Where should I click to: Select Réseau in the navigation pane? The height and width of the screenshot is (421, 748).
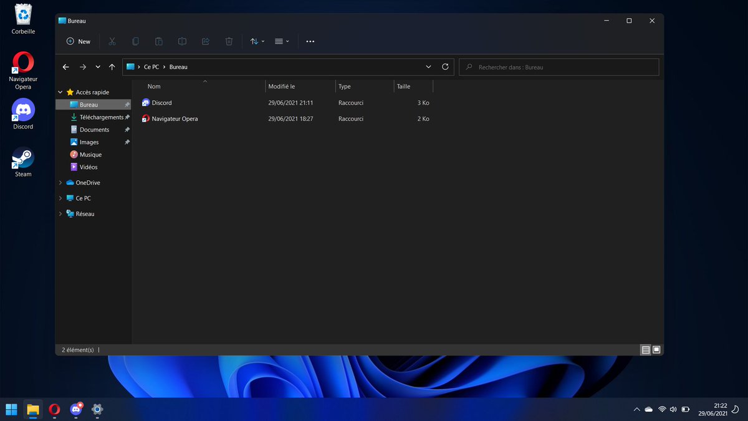point(85,214)
